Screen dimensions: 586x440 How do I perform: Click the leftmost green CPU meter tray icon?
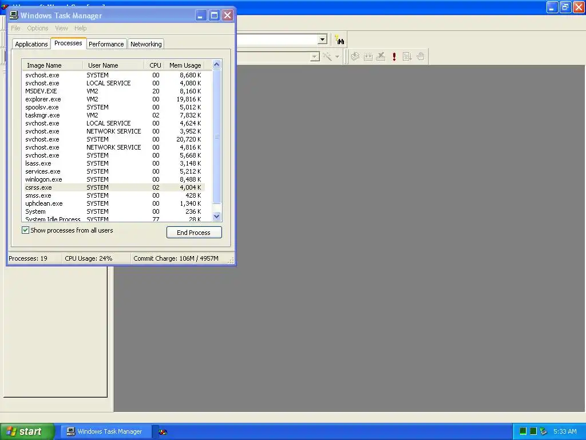(523, 431)
